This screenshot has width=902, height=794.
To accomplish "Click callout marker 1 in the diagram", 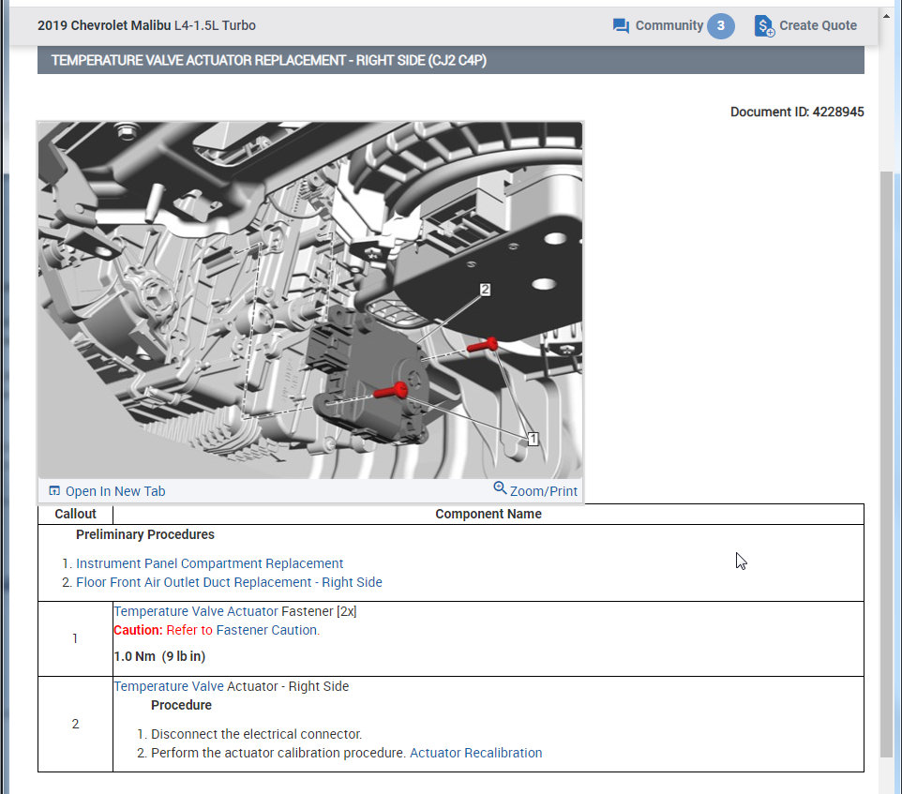I will 533,438.
